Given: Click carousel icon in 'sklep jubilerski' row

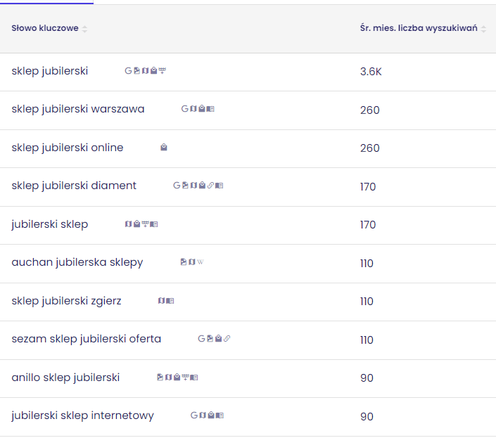Looking at the screenshot, I should (163, 71).
